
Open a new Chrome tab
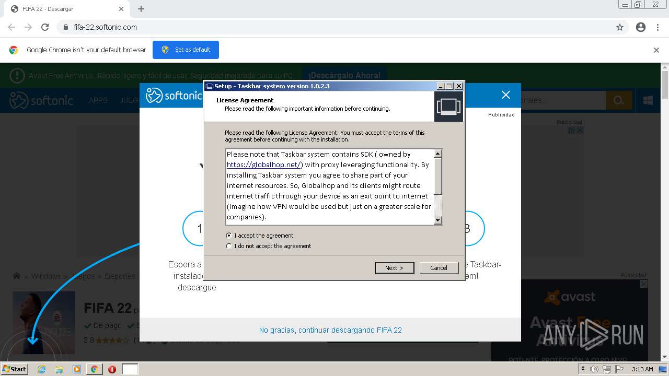(x=141, y=9)
